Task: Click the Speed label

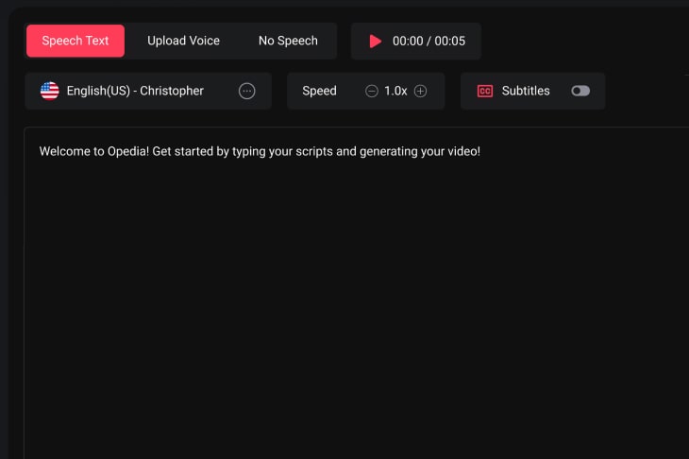Action: click(x=319, y=92)
